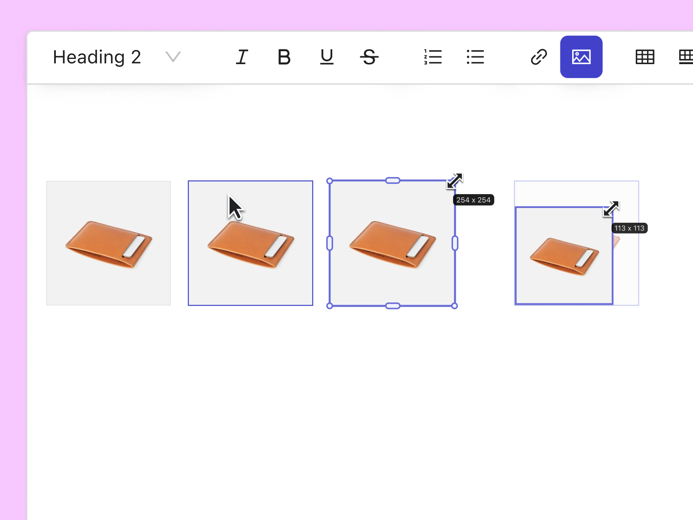Viewport: 693px width, 520px height.
Task: Select the table with header row icon
Action: (x=686, y=57)
